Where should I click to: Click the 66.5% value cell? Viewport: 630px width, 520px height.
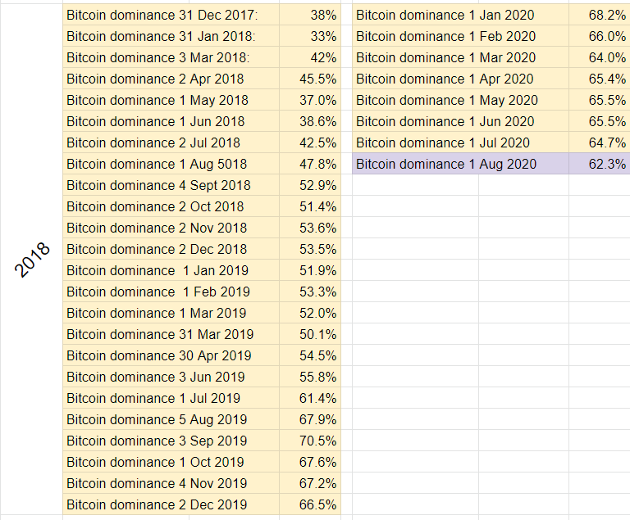(x=310, y=504)
